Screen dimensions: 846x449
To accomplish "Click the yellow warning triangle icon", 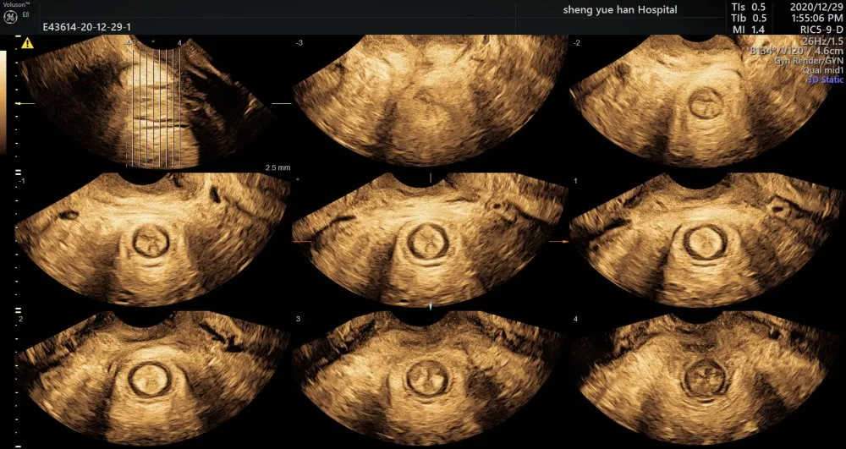I will pos(27,43).
